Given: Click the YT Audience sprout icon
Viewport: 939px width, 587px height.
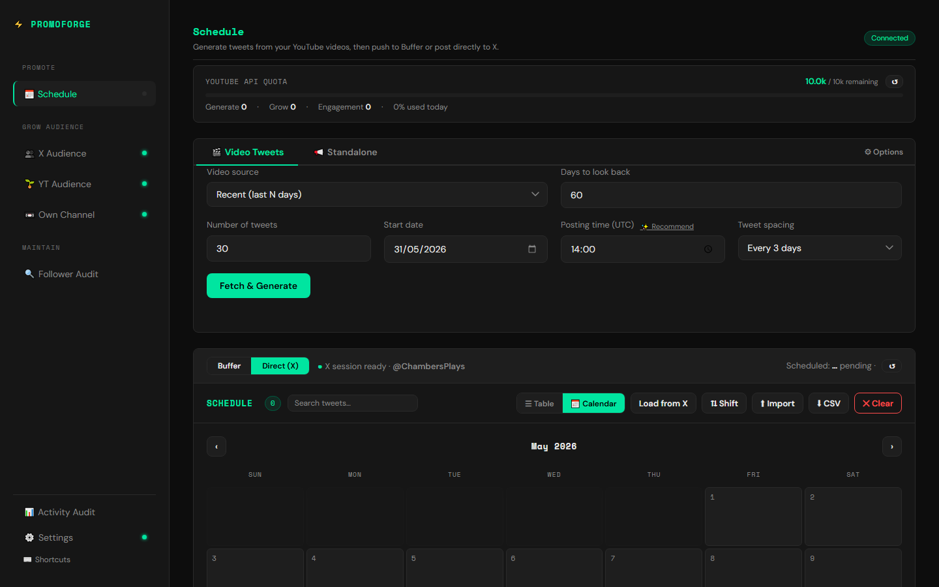Looking at the screenshot, I should (x=29, y=184).
